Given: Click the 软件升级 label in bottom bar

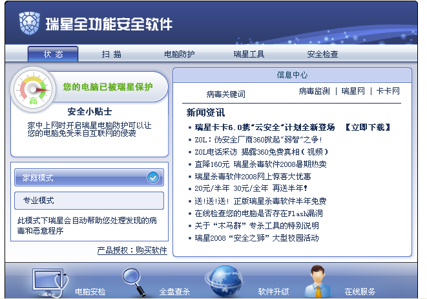Looking at the screenshot, I should [273, 292].
